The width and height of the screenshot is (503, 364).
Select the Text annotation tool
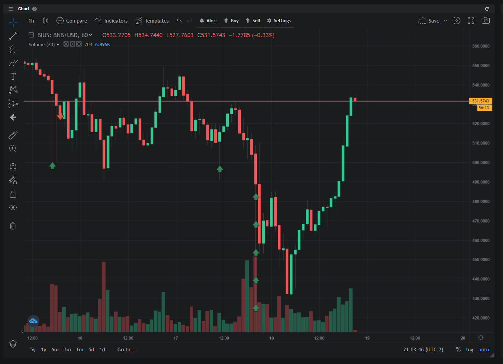[13, 77]
